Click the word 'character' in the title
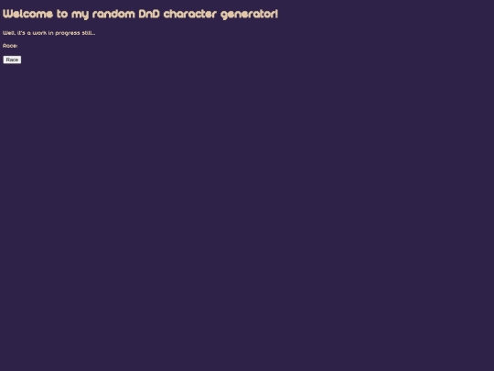The height and width of the screenshot is (371, 494). tap(190, 14)
